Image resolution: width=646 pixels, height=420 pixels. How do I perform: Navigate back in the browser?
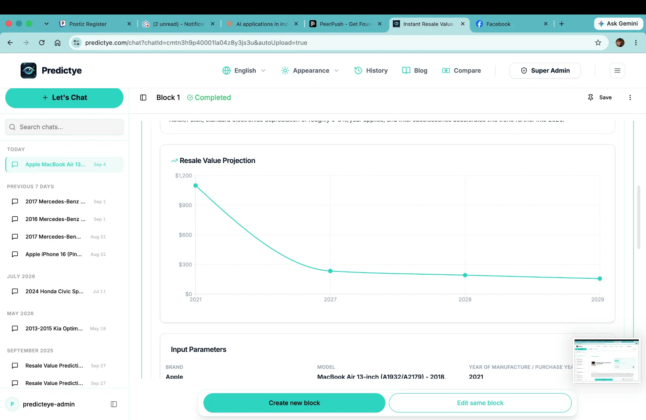(x=10, y=43)
